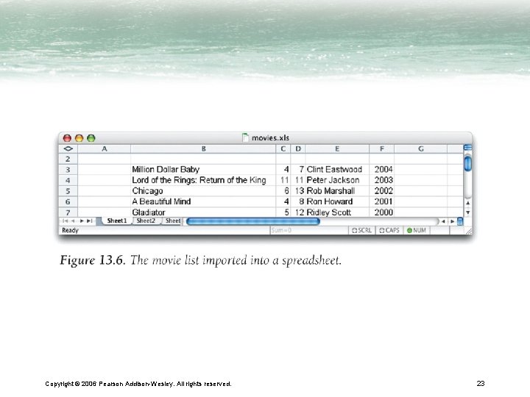Click cell 'Peter Jackson'

tap(337, 180)
